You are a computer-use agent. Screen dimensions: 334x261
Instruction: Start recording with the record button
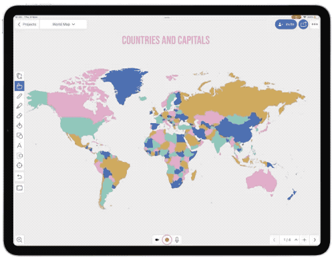pos(167,240)
